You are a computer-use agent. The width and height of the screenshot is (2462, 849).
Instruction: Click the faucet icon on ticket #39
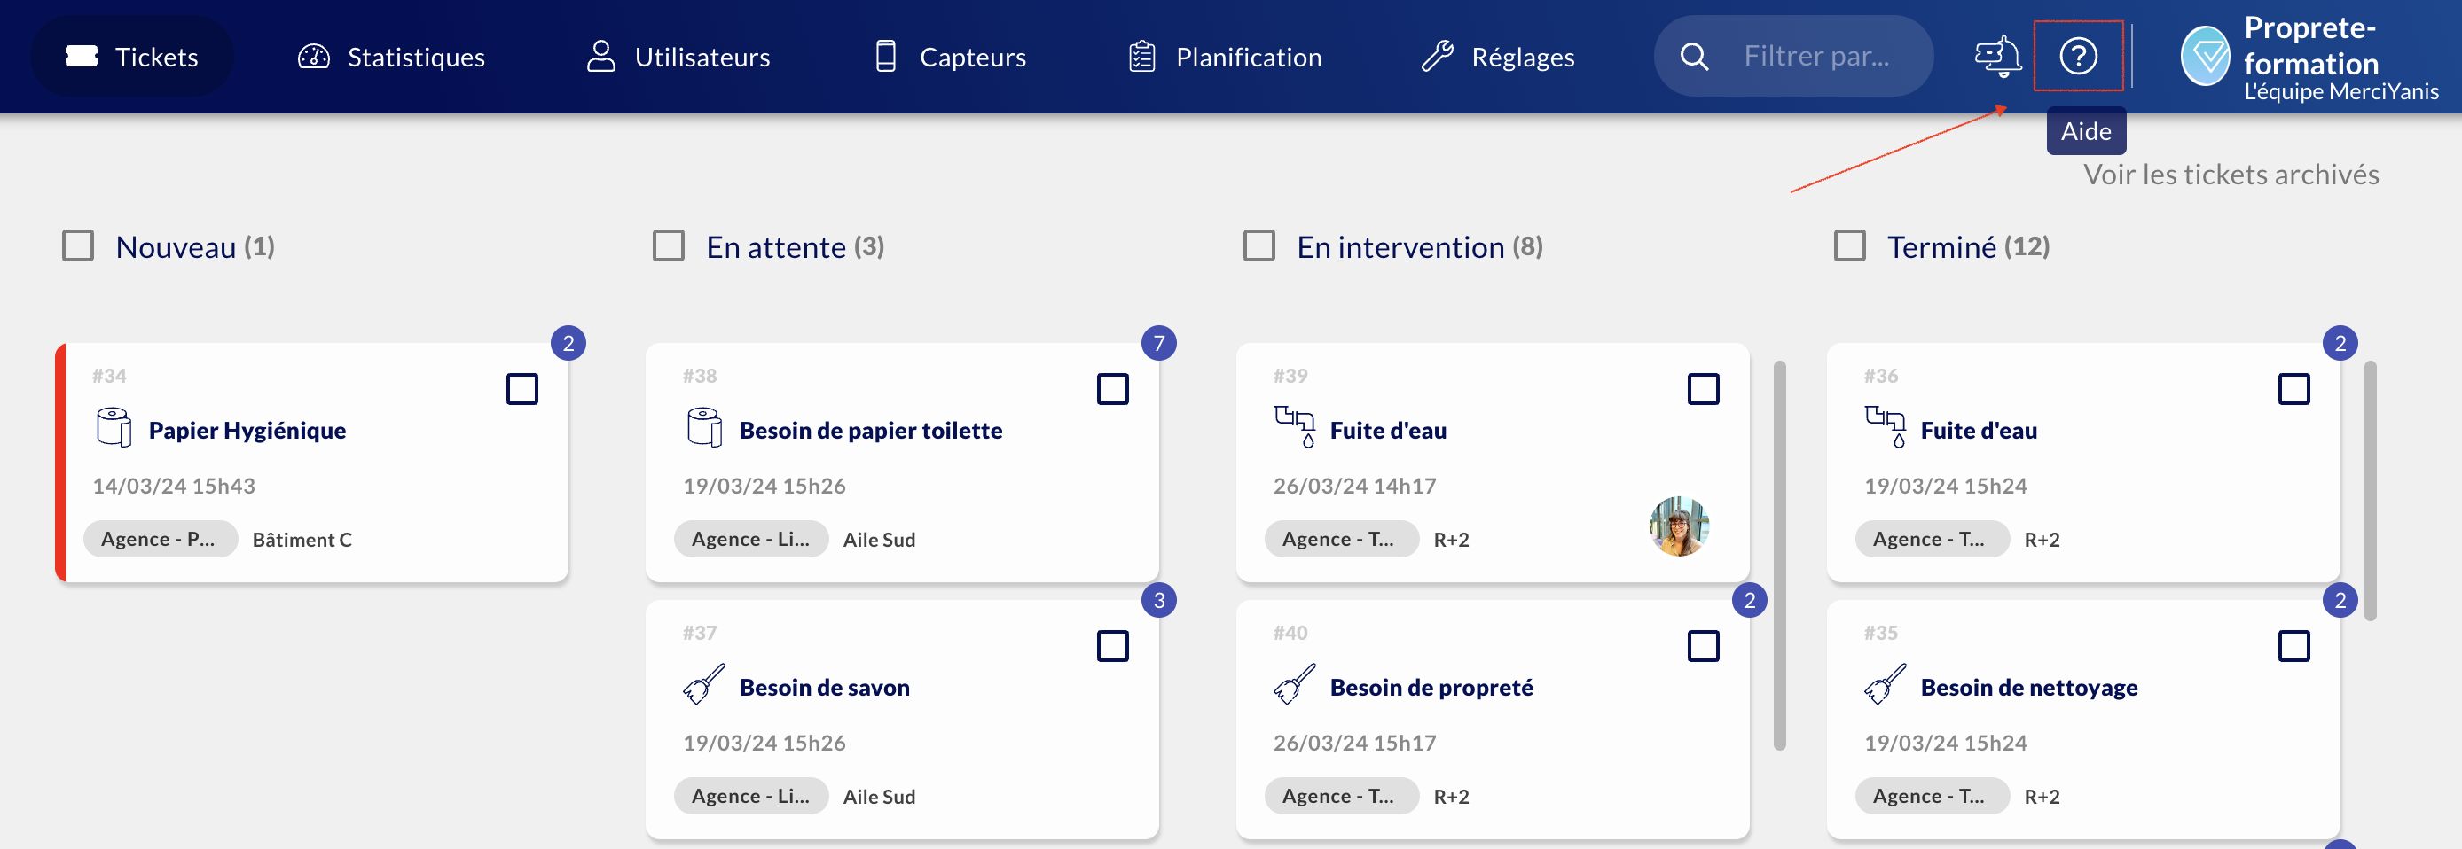click(1295, 426)
